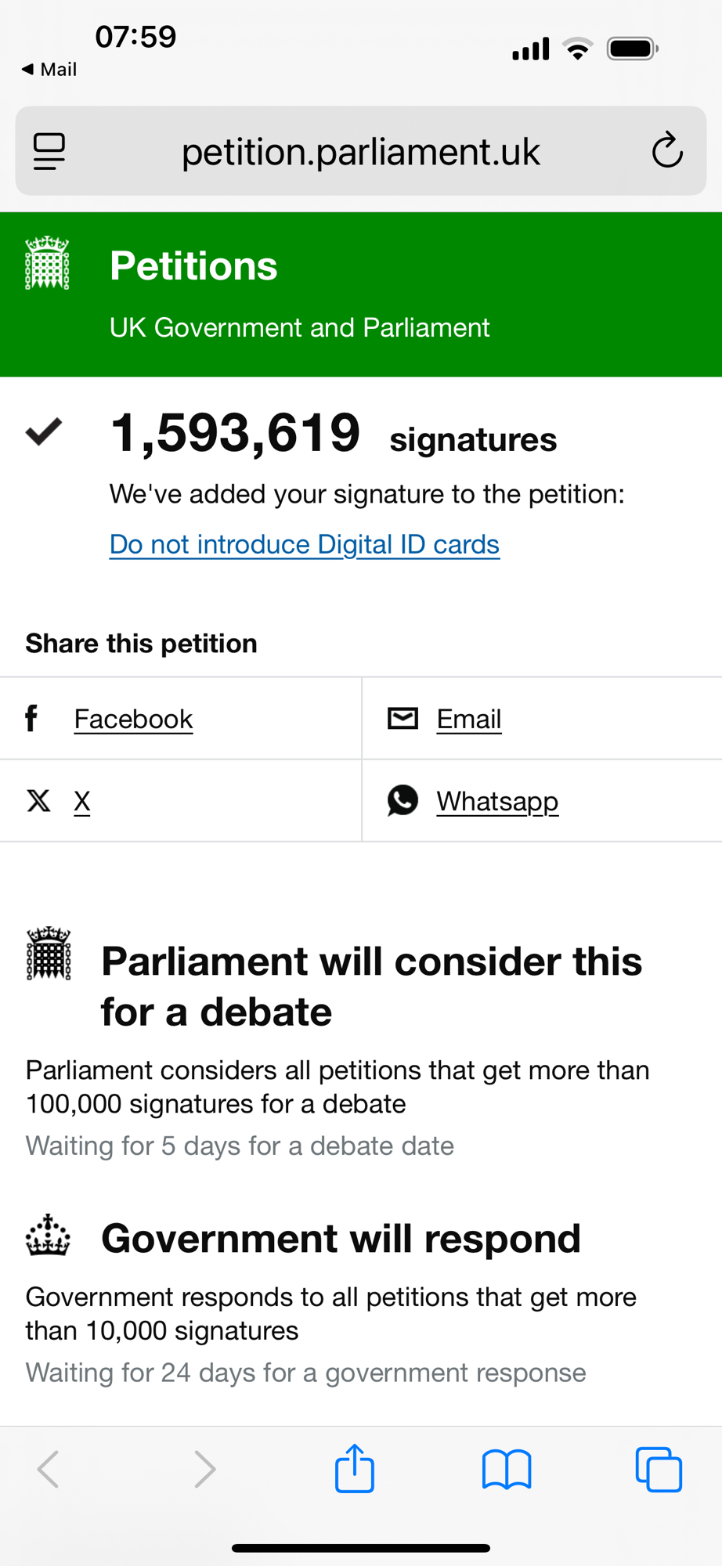Tap the petition.parliament.uk address bar
This screenshot has width=722, height=1566.
click(360, 152)
